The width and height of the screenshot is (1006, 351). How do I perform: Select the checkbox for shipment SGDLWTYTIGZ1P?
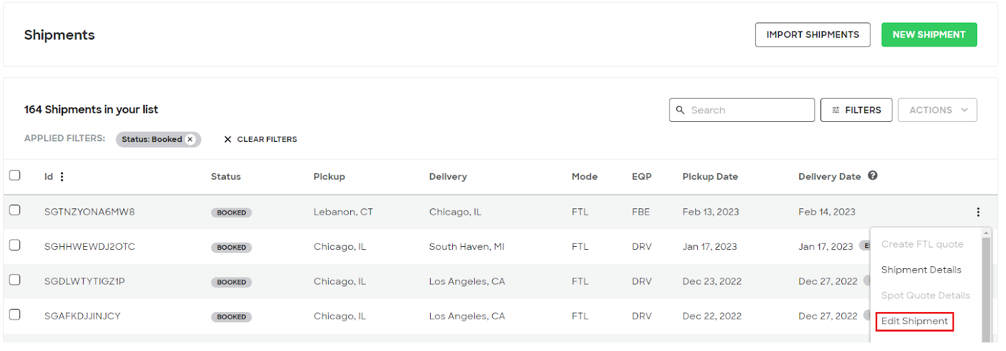pyautogui.click(x=15, y=279)
